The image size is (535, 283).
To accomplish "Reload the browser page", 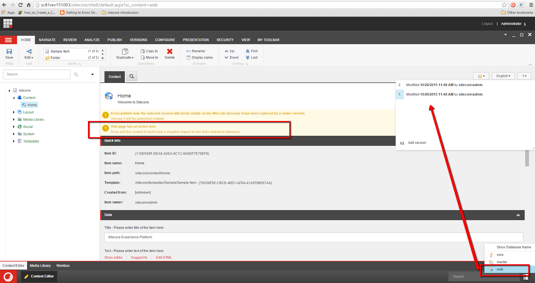I will coord(20,5).
